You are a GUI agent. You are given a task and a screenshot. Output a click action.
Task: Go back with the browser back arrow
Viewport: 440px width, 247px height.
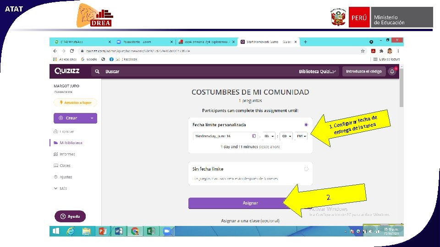pyautogui.click(x=55, y=51)
